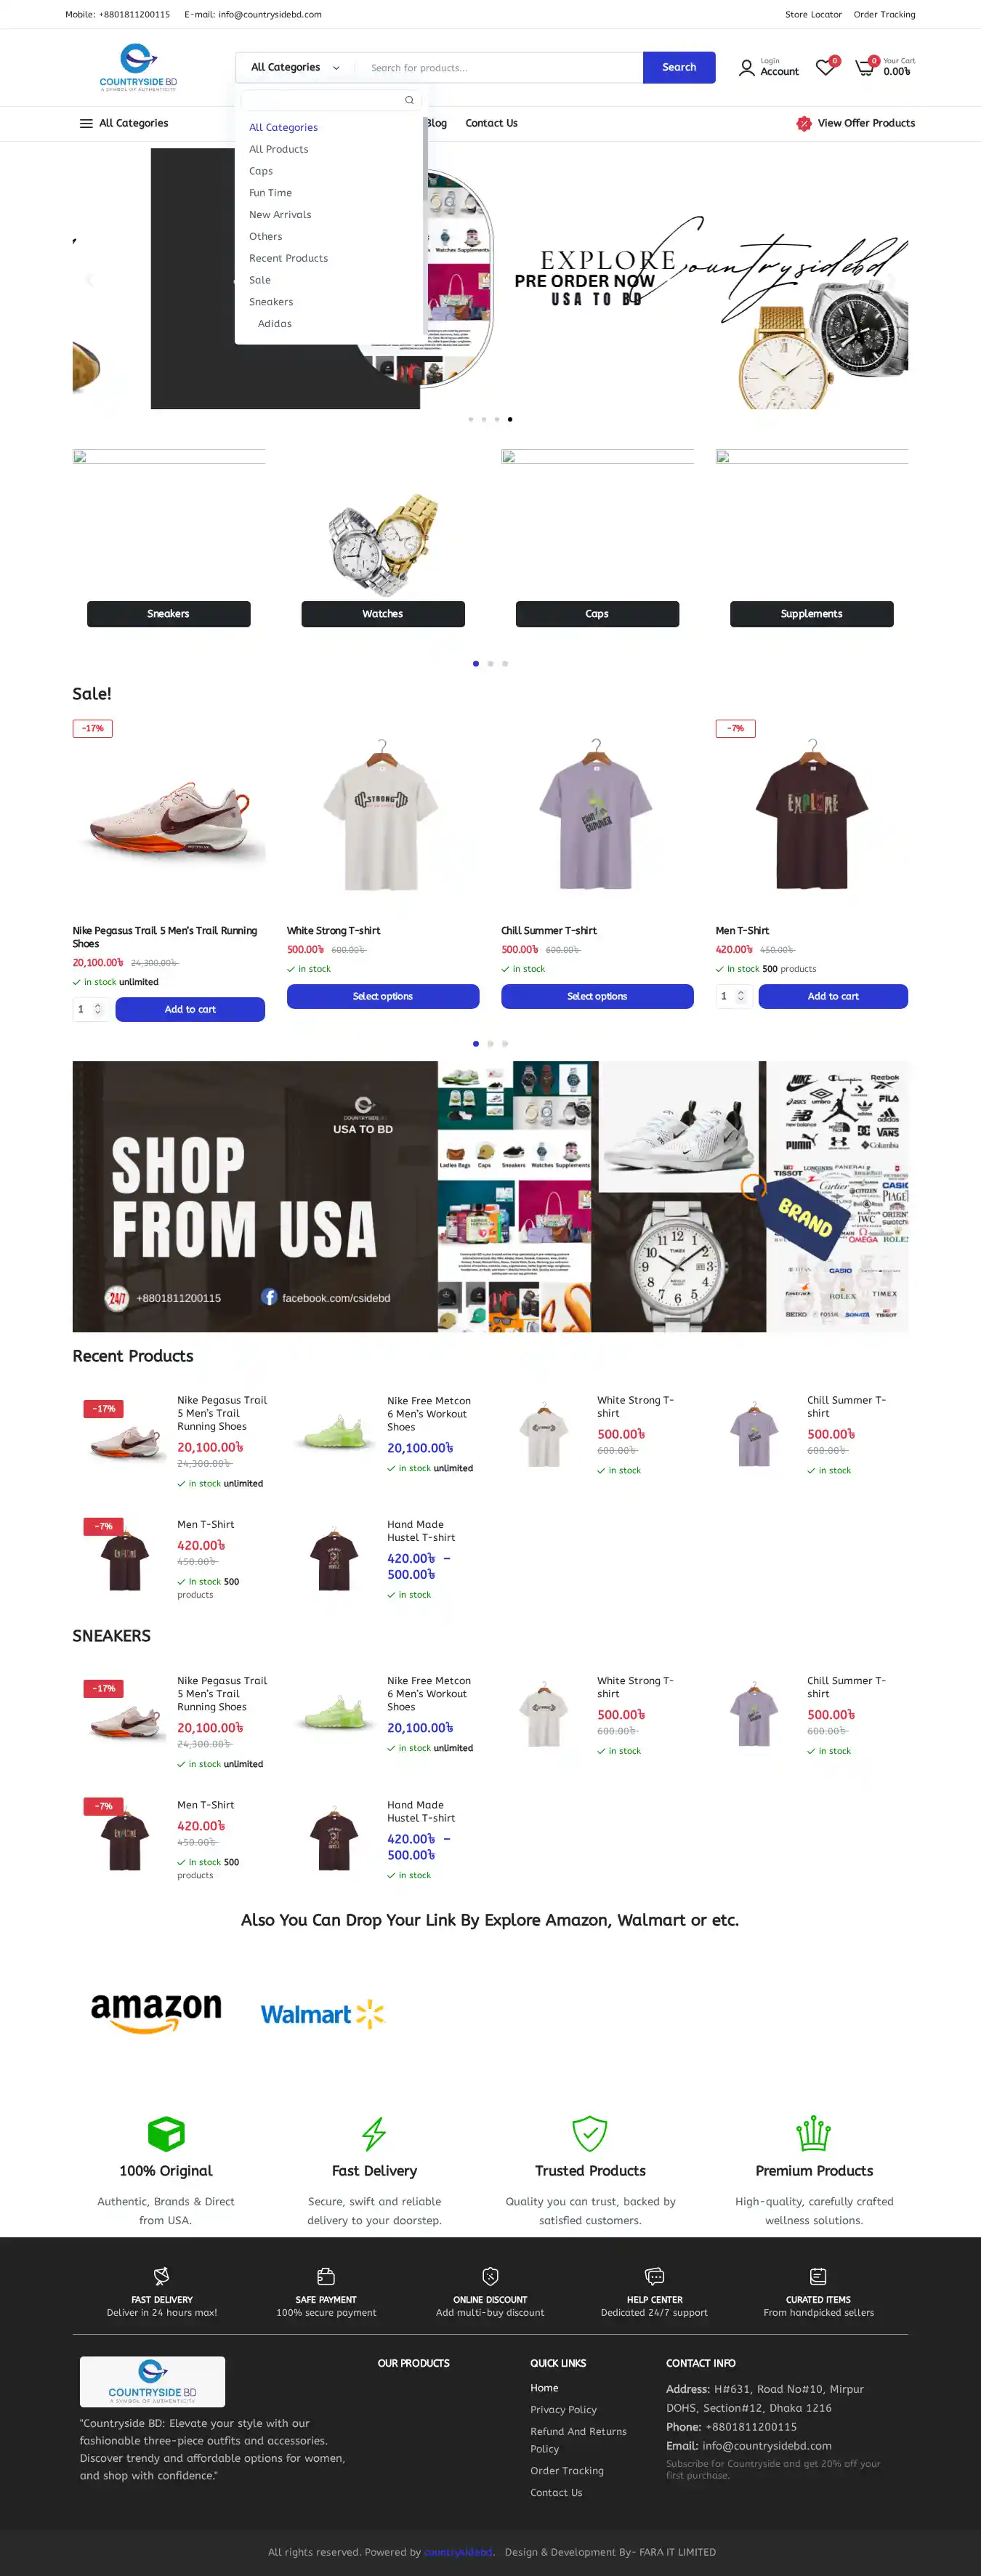Add Men T-Shirt to cart
This screenshot has height=2576, width=981.
(x=833, y=996)
